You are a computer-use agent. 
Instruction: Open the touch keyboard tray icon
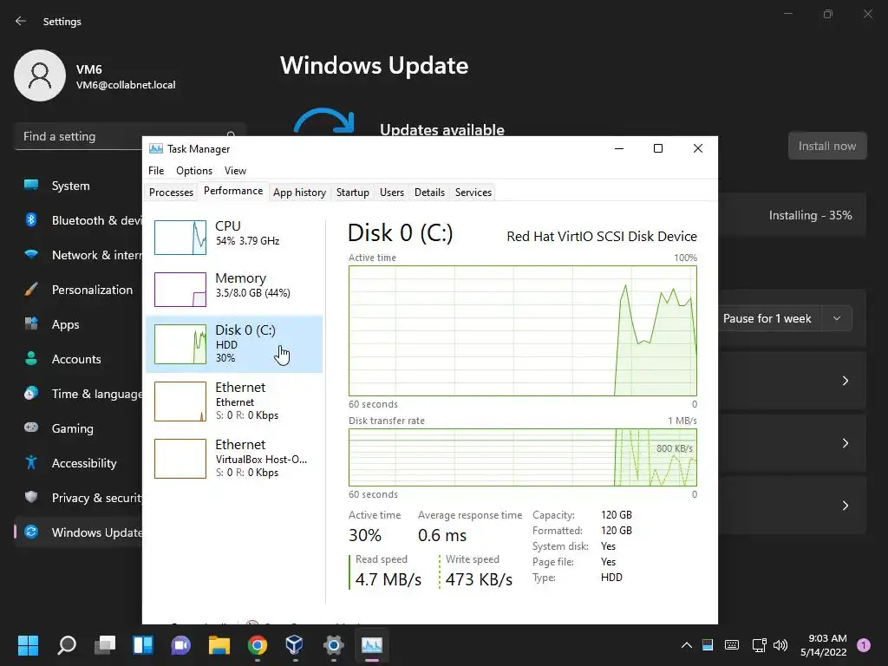coord(732,645)
